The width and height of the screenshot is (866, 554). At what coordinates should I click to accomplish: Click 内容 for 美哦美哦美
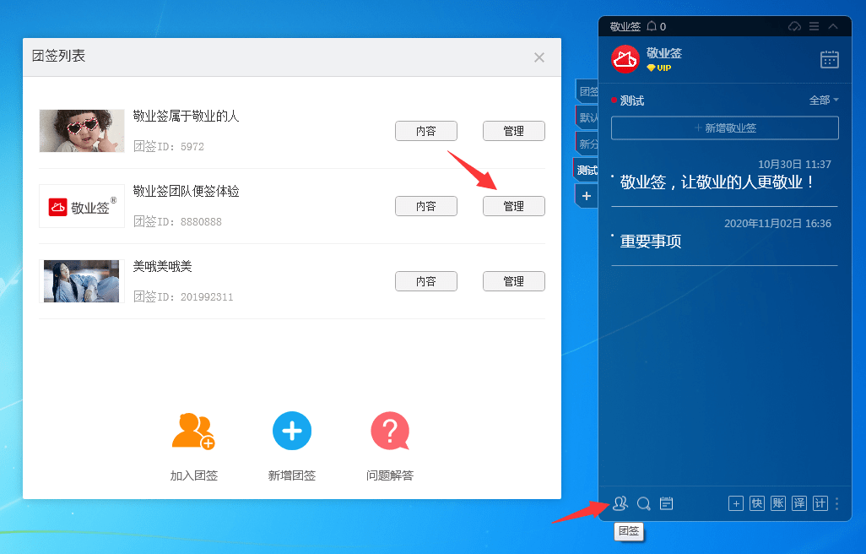(x=425, y=281)
